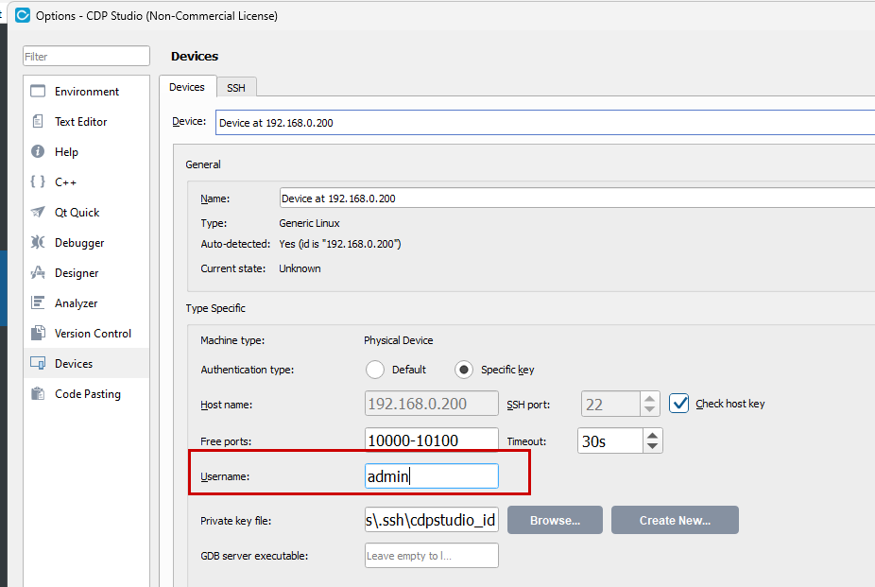Click the Username field containing admin
The height and width of the screenshot is (587, 875).
click(x=432, y=476)
